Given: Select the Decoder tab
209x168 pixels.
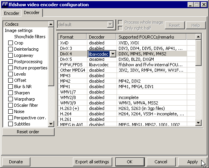Looking at the screenshot, I should 32,12.
